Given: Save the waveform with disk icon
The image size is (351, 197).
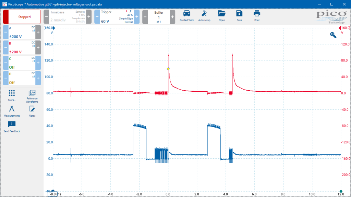Looking at the screenshot, I should (239, 16).
